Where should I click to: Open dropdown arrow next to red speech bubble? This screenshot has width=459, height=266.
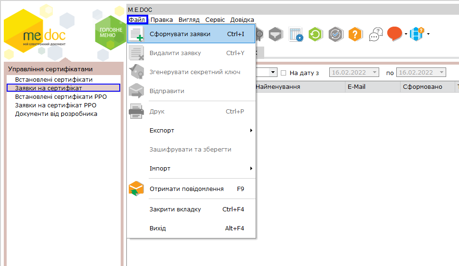coord(406,34)
